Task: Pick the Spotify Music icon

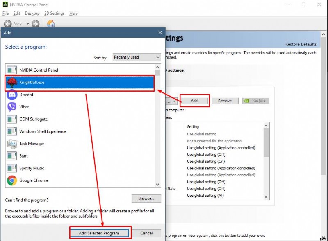Action: (x=12, y=168)
